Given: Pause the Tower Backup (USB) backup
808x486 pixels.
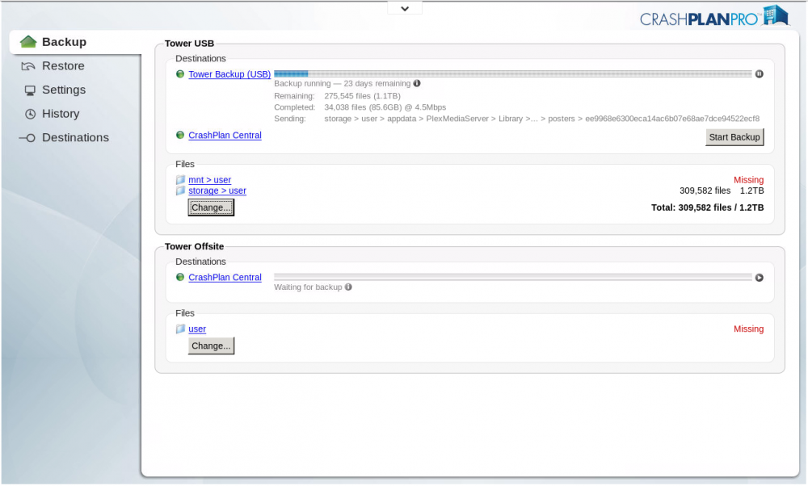Looking at the screenshot, I should (x=759, y=74).
